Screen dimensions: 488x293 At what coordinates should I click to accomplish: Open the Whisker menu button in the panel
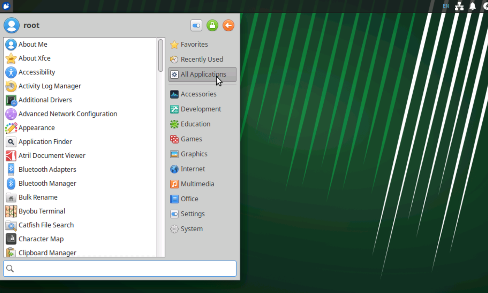coord(6,6)
